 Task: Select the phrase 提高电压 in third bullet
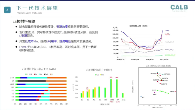point(65,41)
